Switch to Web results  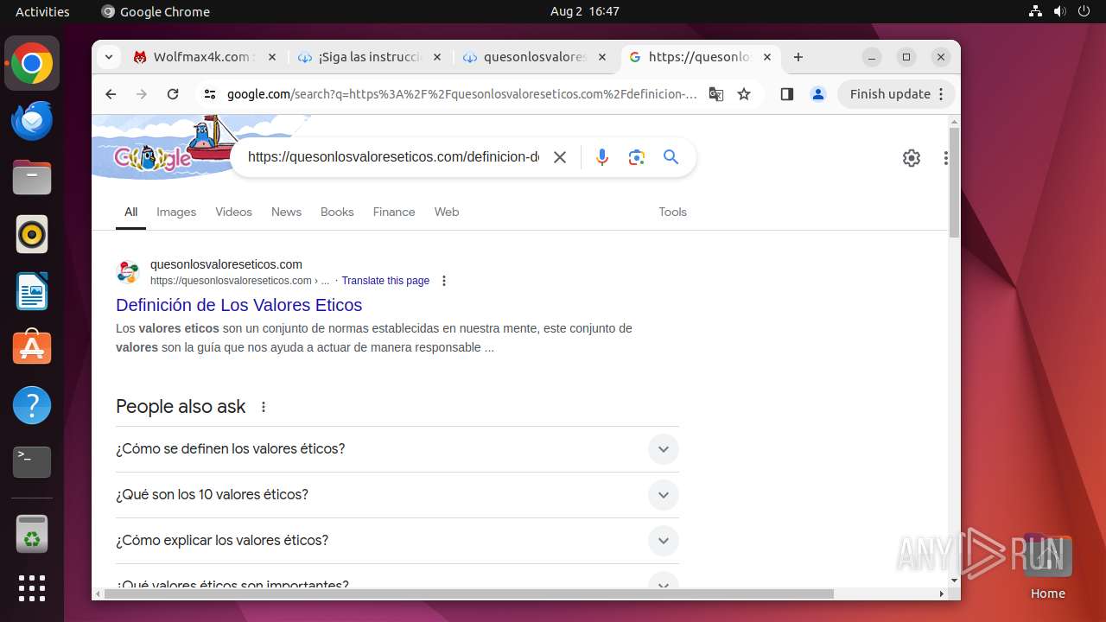[x=447, y=212]
